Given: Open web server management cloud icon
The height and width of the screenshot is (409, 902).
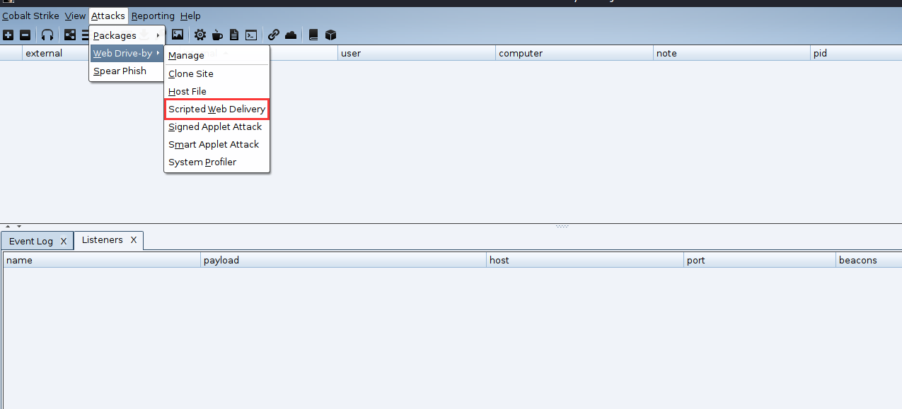Looking at the screenshot, I should pyautogui.click(x=291, y=35).
